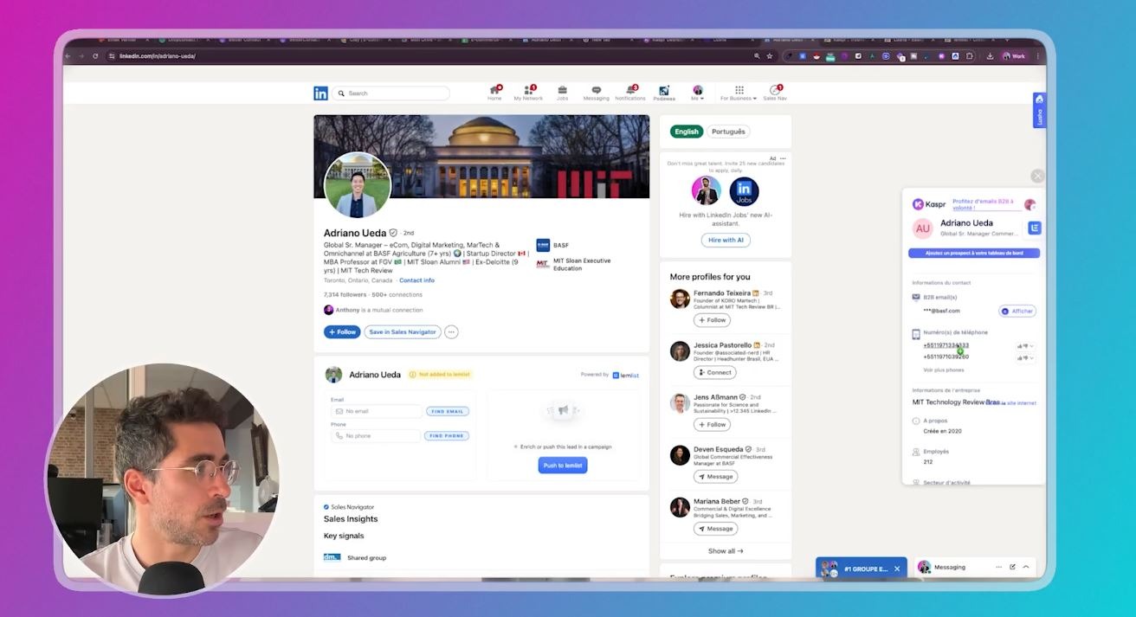This screenshot has width=1136, height=617.
Task: Select the English profile language
Action: click(x=687, y=132)
